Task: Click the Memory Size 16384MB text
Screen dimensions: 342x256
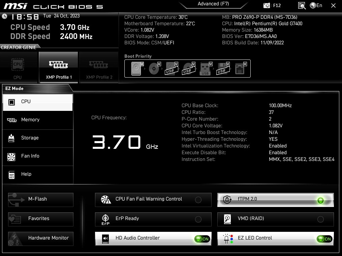Action: point(247,30)
